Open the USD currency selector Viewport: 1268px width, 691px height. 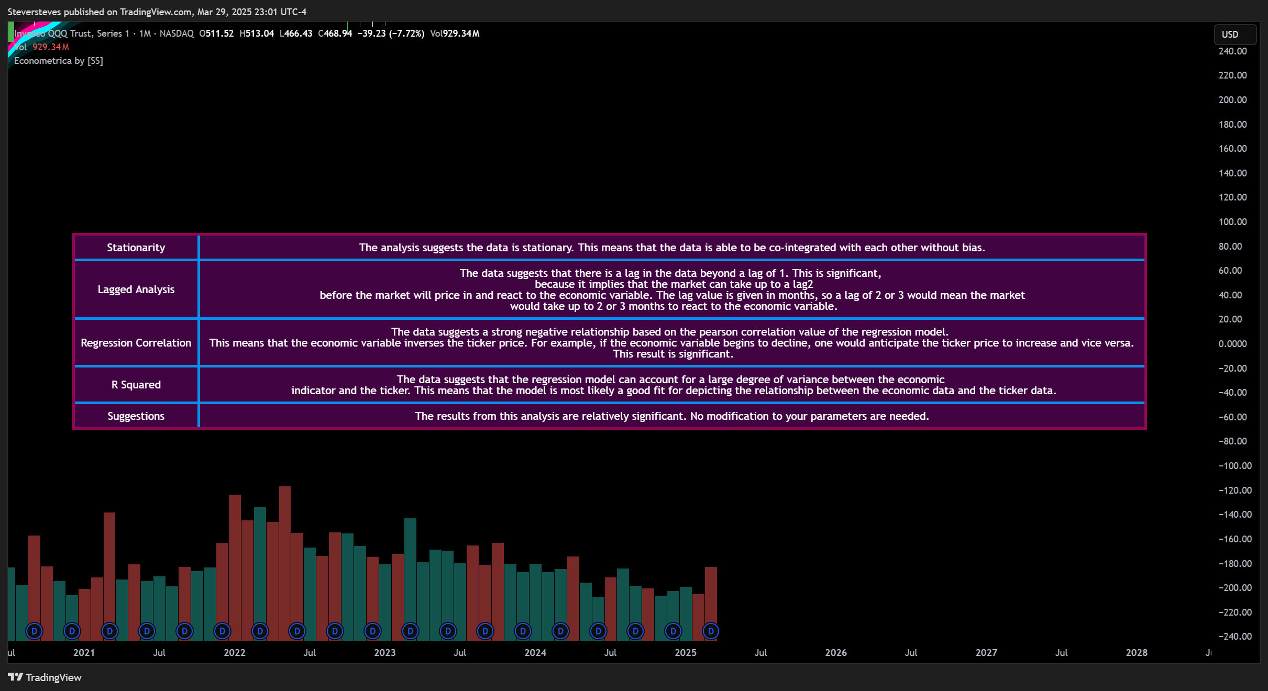coord(1234,34)
